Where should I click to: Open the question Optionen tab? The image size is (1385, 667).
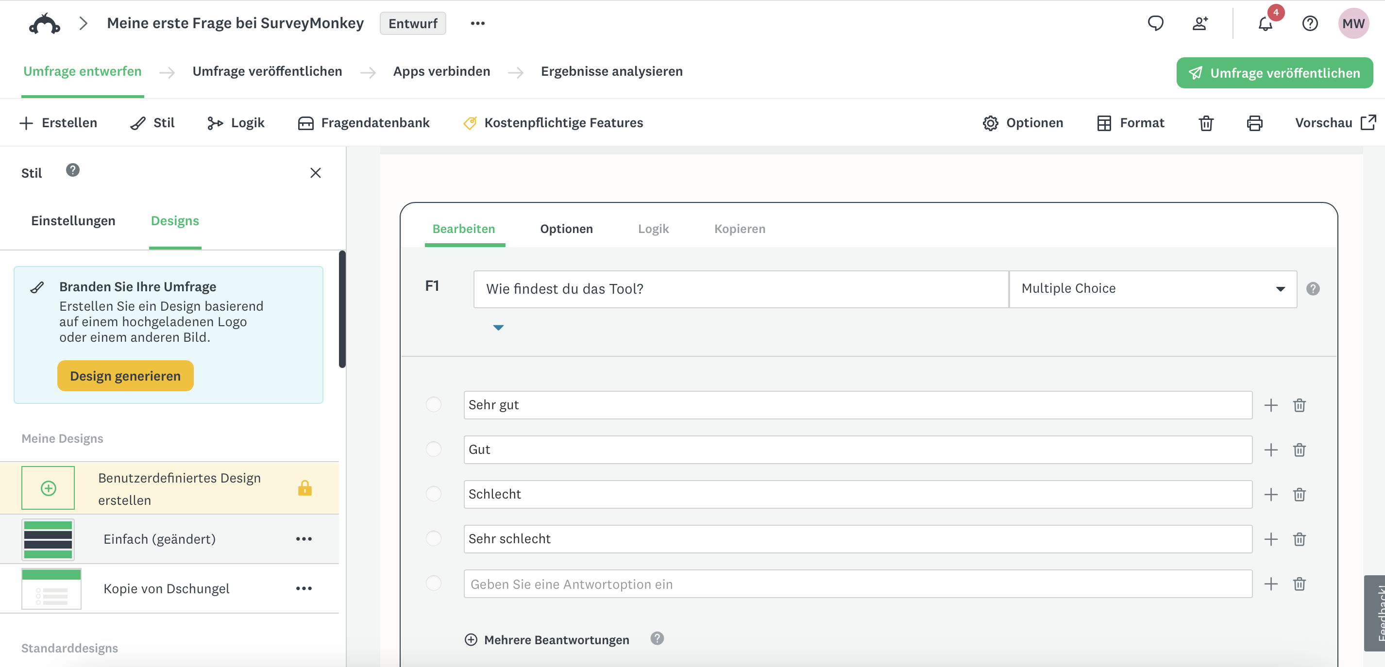tap(566, 229)
